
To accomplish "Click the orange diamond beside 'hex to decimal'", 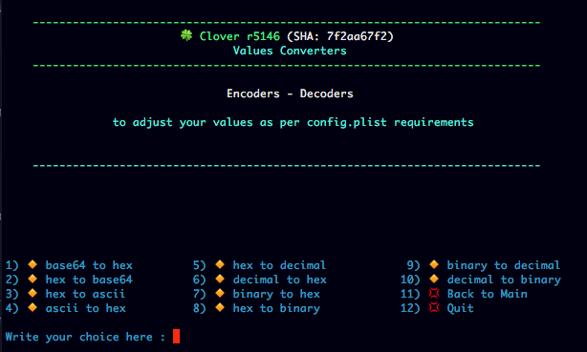I will click(x=220, y=264).
